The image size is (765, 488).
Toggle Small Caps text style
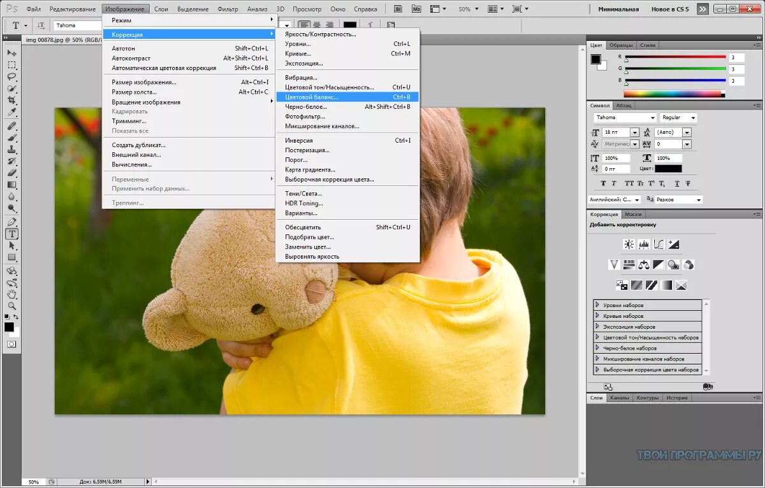click(639, 183)
